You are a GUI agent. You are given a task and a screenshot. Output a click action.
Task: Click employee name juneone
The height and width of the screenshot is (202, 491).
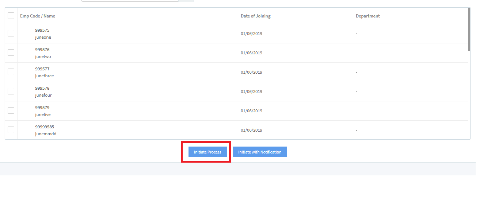tap(43, 37)
